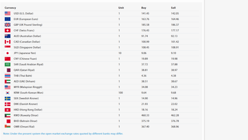Select the UK Pound Sterling flag
The height and width of the screenshot is (140, 248).
(x=7, y=25)
